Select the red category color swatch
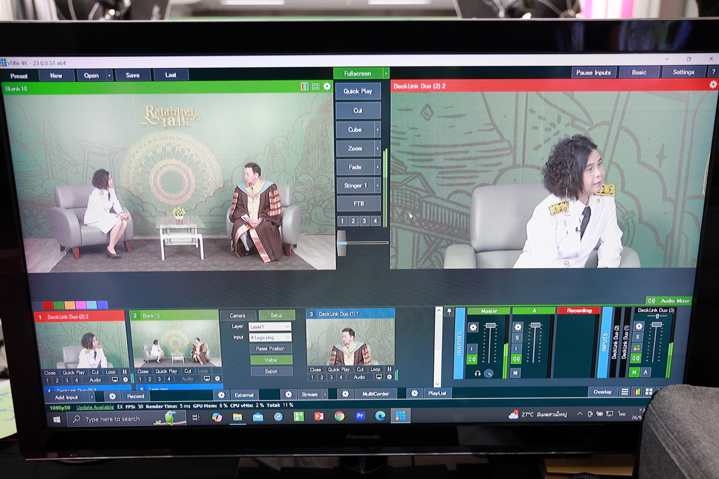 click(48, 305)
